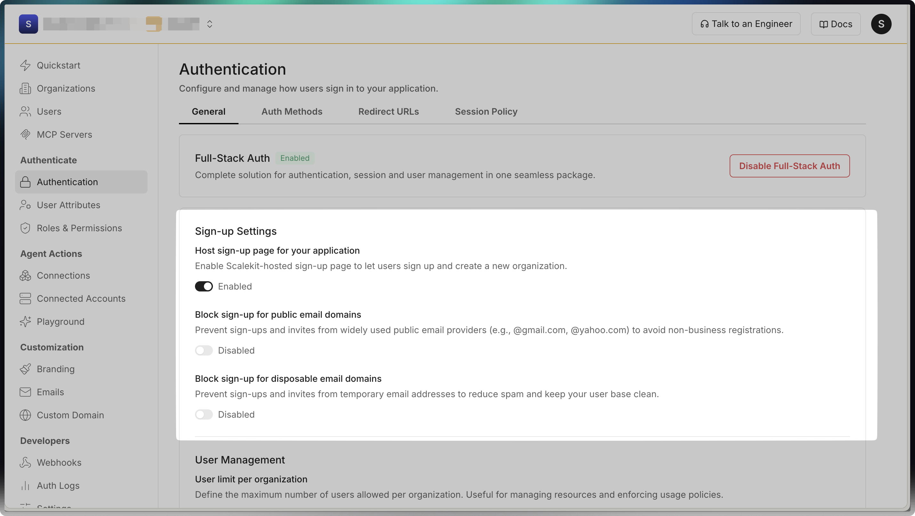Viewport: 915px width, 516px height.
Task: Click Talk to an Engineer button
Action: coord(746,24)
